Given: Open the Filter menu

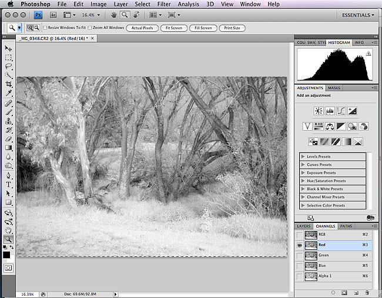Looking at the screenshot, I should (164, 4).
